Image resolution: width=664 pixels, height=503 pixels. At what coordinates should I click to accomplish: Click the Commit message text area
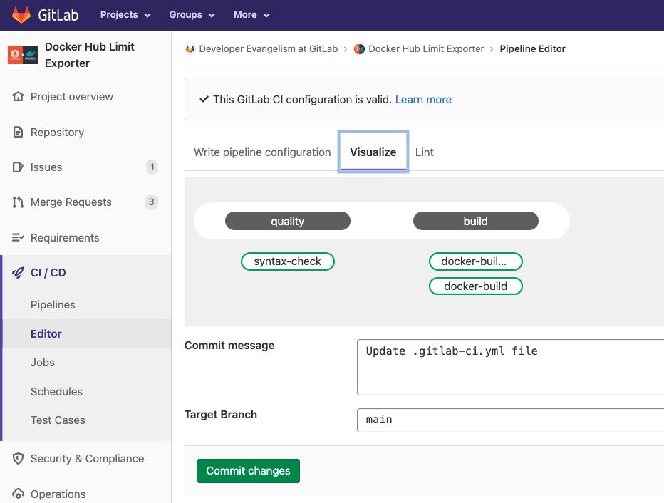pos(510,367)
